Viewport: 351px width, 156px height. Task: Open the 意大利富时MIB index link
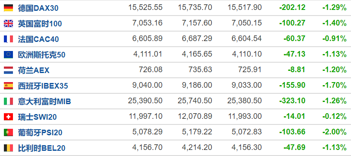pyautogui.click(x=44, y=102)
